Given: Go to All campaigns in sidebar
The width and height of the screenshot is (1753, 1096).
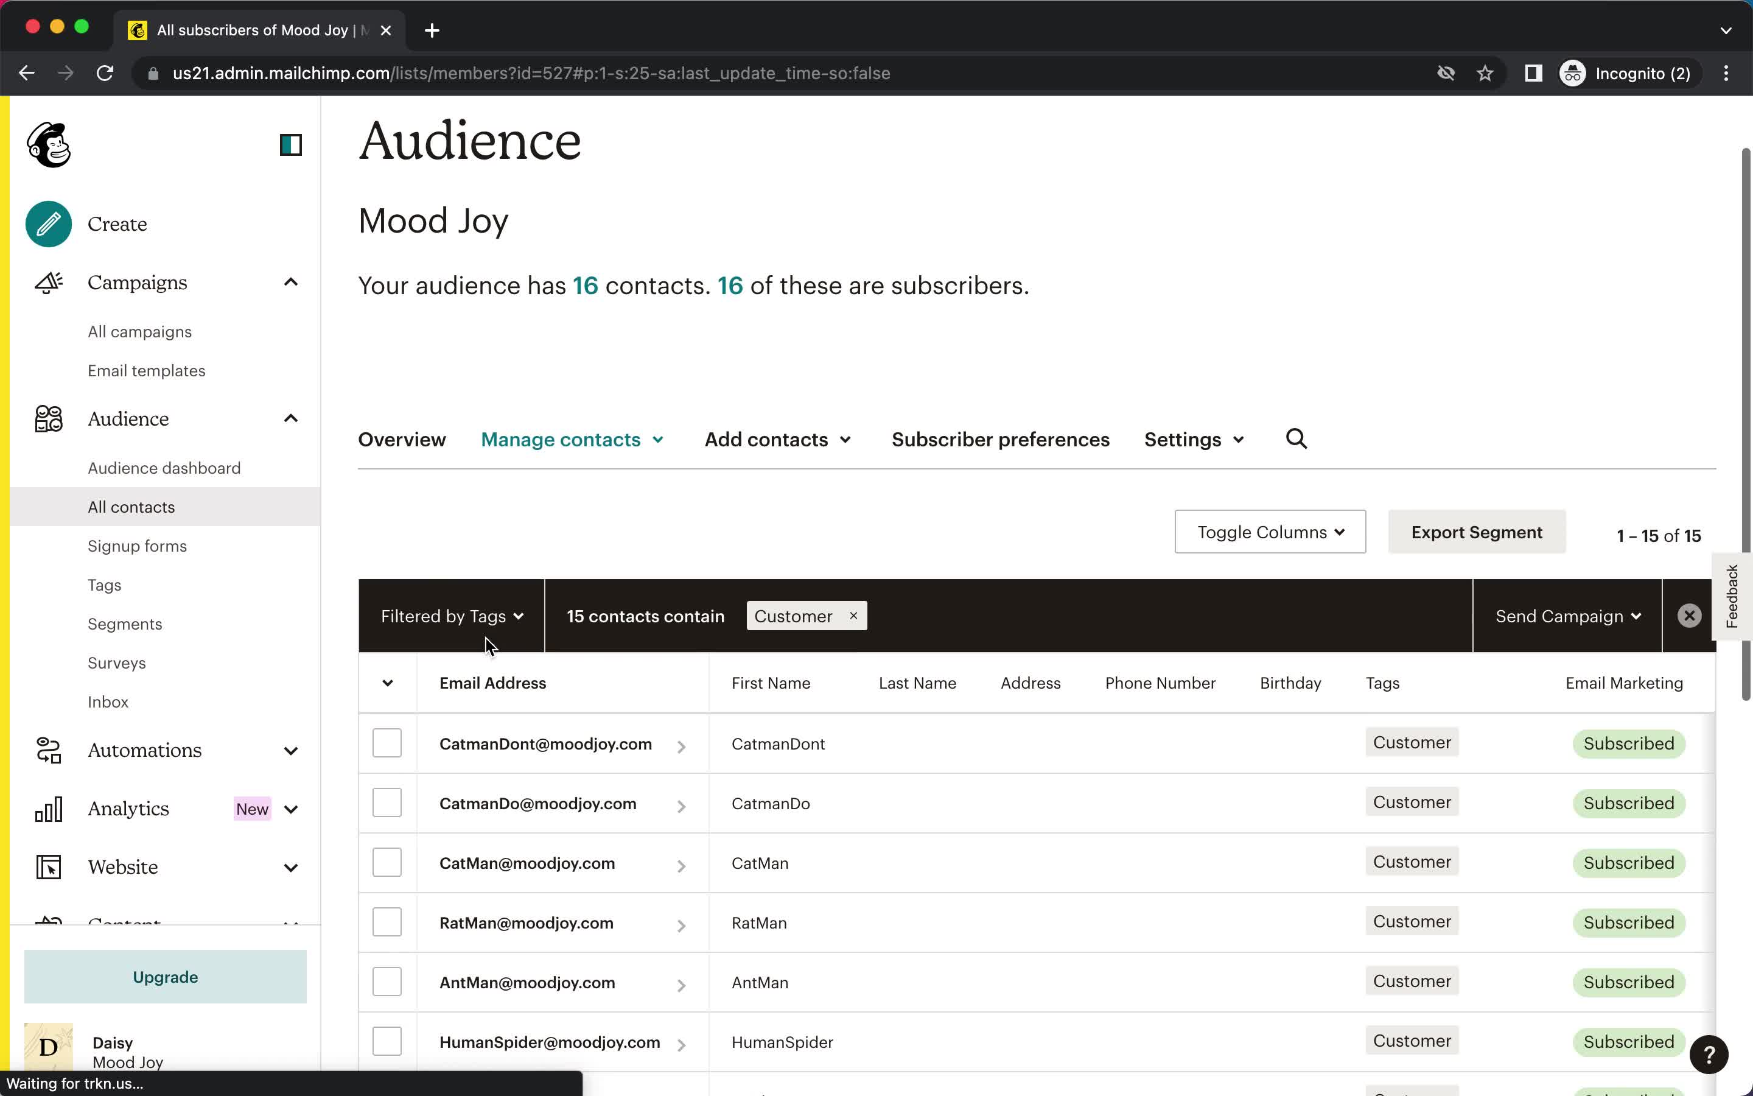Looking at the screenshot, I should pos(140,331).
